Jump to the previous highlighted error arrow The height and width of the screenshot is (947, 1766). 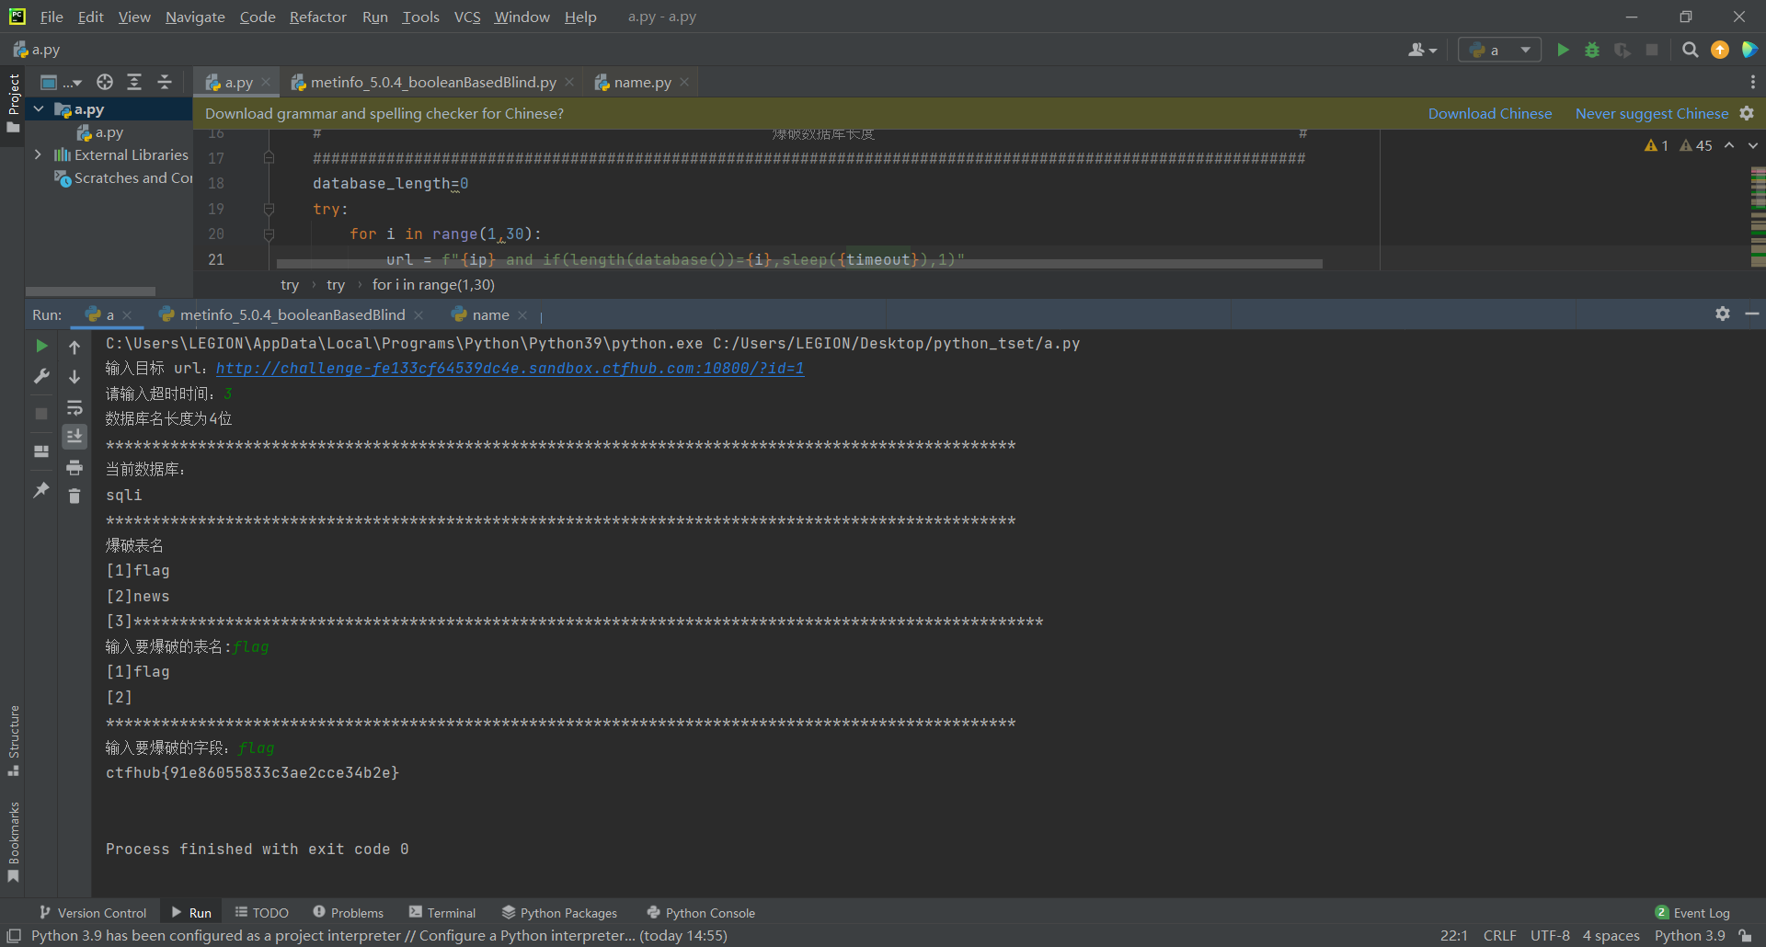tap(1729, 145)
